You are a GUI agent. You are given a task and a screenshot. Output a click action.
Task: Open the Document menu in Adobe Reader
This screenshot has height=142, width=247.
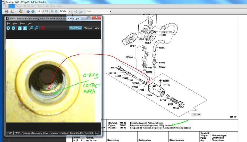pos(30,6)
